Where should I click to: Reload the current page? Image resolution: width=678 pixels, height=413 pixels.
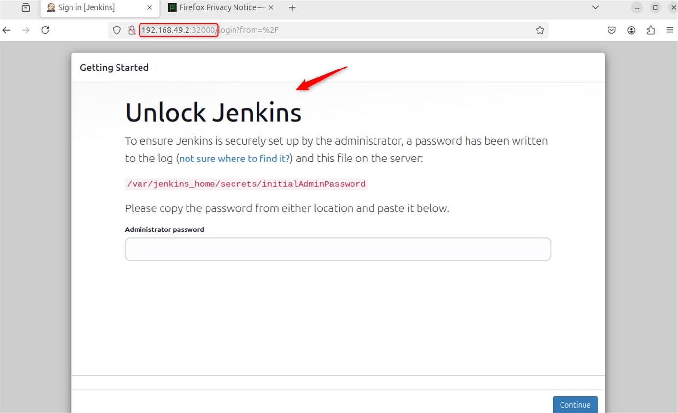[45, 30]
